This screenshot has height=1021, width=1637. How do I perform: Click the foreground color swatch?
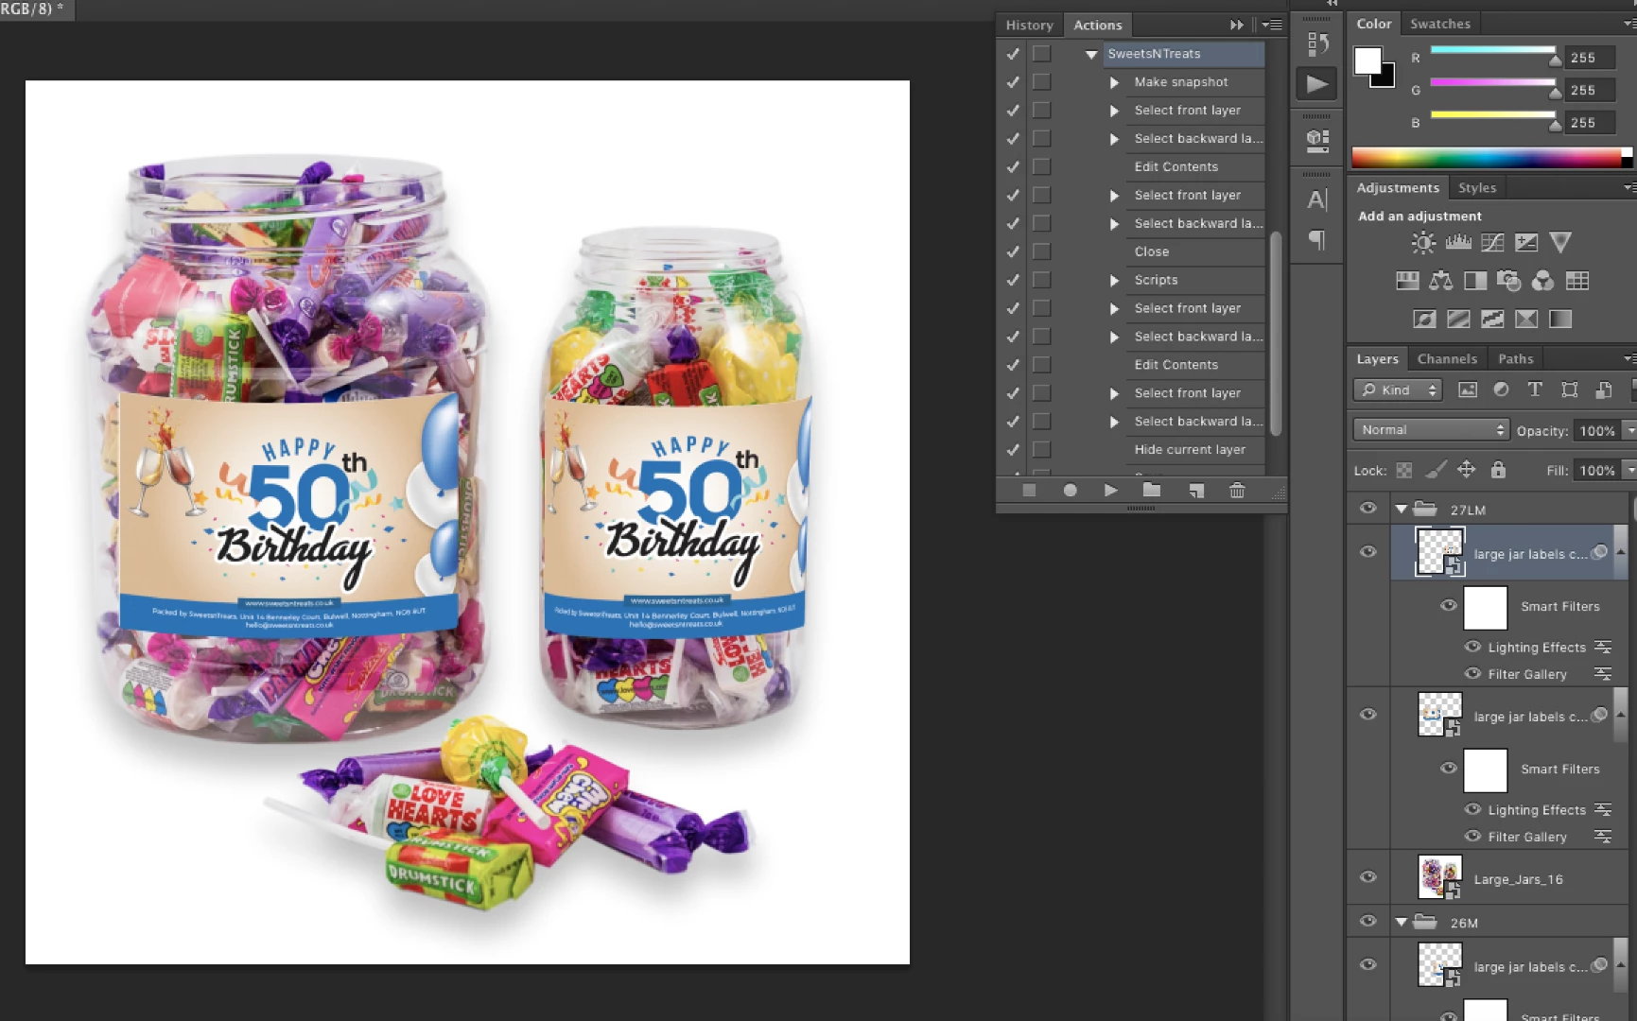[1367, 61]
